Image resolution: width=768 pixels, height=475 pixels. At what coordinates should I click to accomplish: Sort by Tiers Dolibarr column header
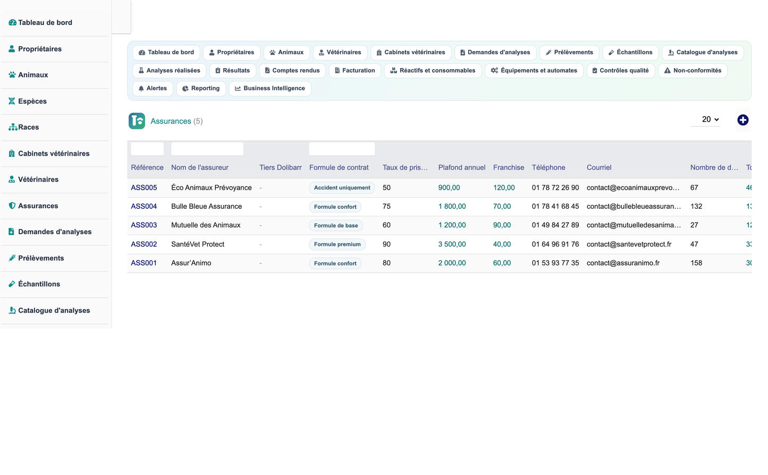tap(281, 167)
